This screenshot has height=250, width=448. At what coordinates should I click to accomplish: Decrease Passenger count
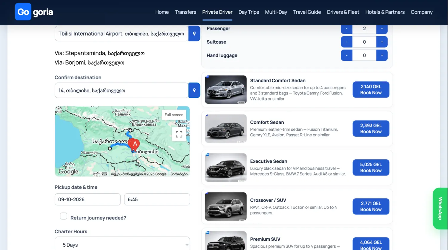pos(346,29)
